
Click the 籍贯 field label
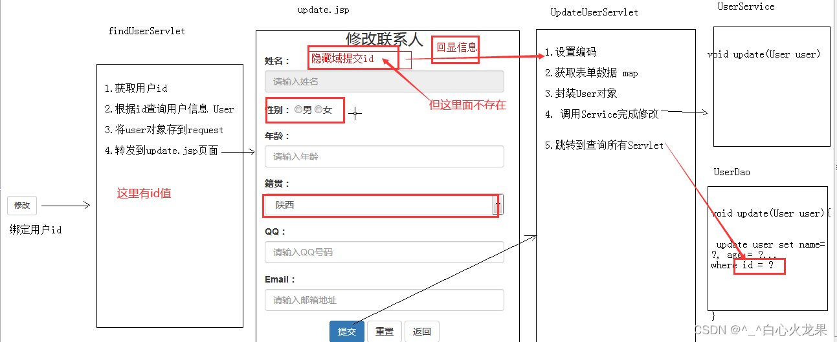pos(277,184)
